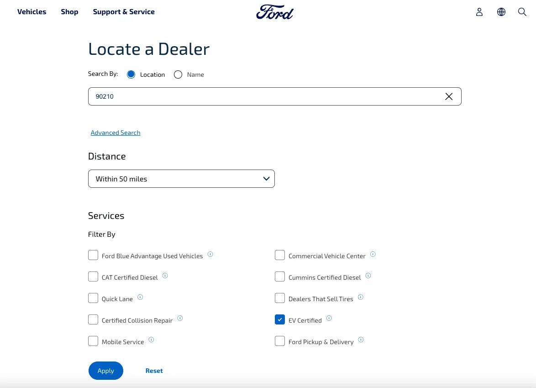Focus the location input containing 90210
Image resolution: width=536 pixels, height=388 pixels.
[275, 96]
